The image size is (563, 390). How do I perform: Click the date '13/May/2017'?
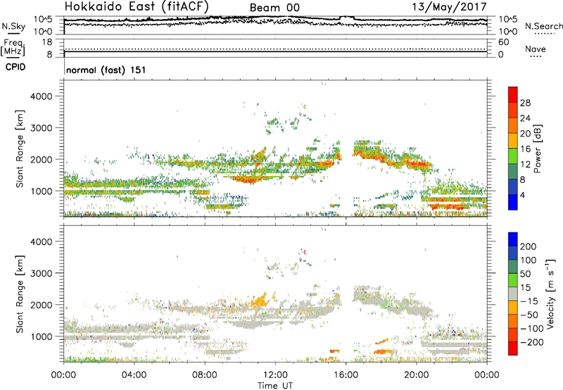point(449,7)
